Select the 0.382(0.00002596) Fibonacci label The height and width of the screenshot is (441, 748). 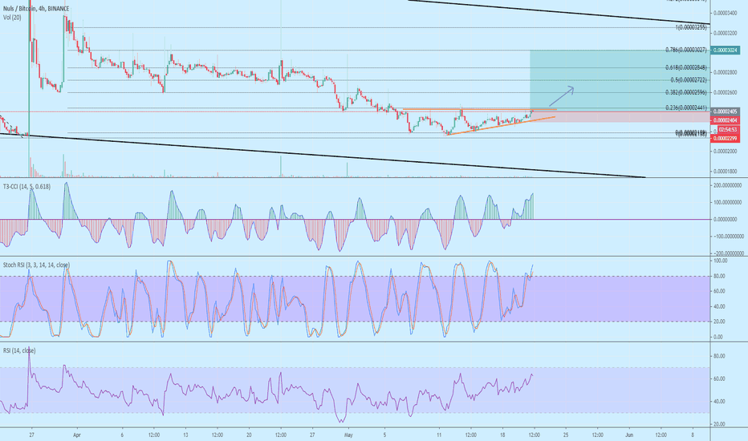tap(686, 92)
